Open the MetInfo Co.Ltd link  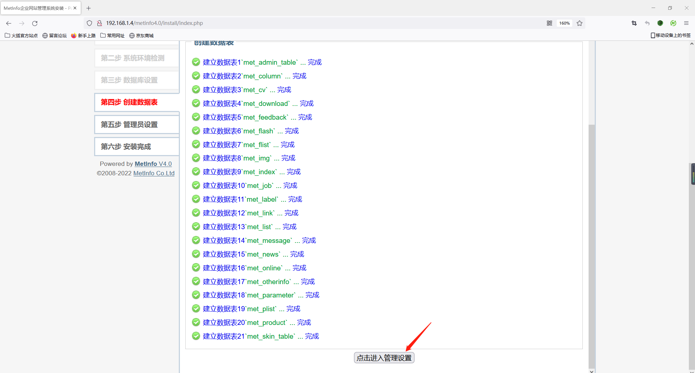pos(154,173)
